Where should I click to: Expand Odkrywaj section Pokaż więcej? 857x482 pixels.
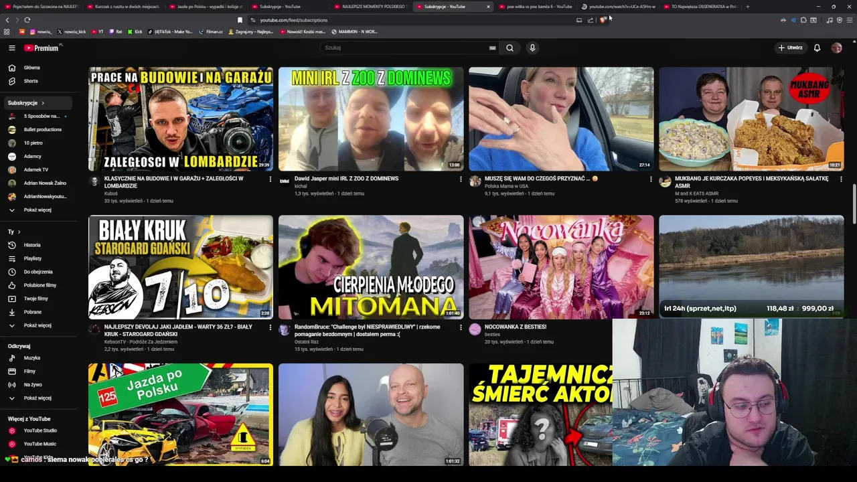[x=37, y=398]
